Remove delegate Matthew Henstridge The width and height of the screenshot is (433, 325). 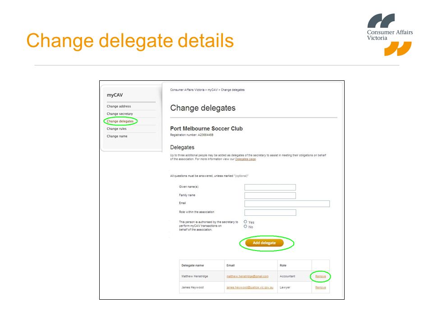(x=320, y=276)
